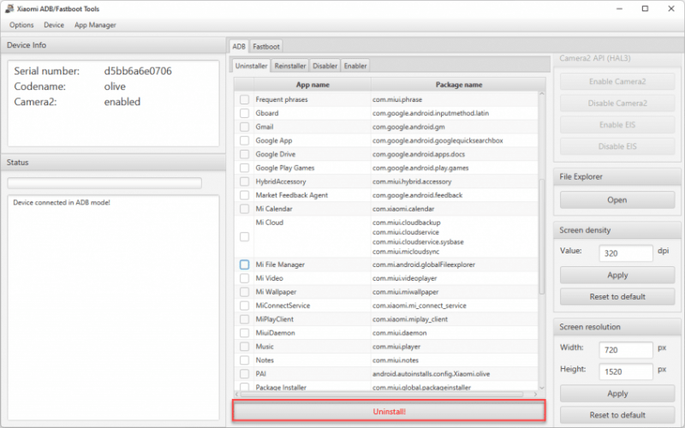Reset screen resolution to default

pos(616,415)
